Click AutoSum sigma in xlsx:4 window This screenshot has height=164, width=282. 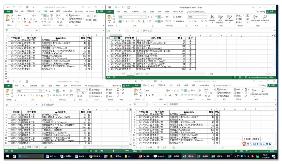point(247,16)
